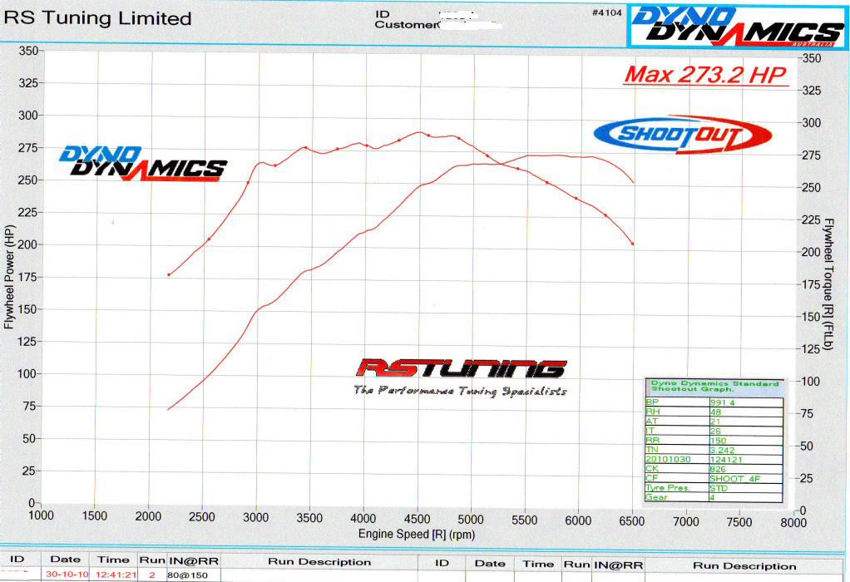
Task: Click the Flywheel Torque axis label on right
Action: pos(828,284)
